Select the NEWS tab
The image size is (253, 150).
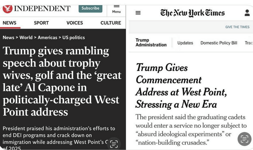(x=9, y=23)
